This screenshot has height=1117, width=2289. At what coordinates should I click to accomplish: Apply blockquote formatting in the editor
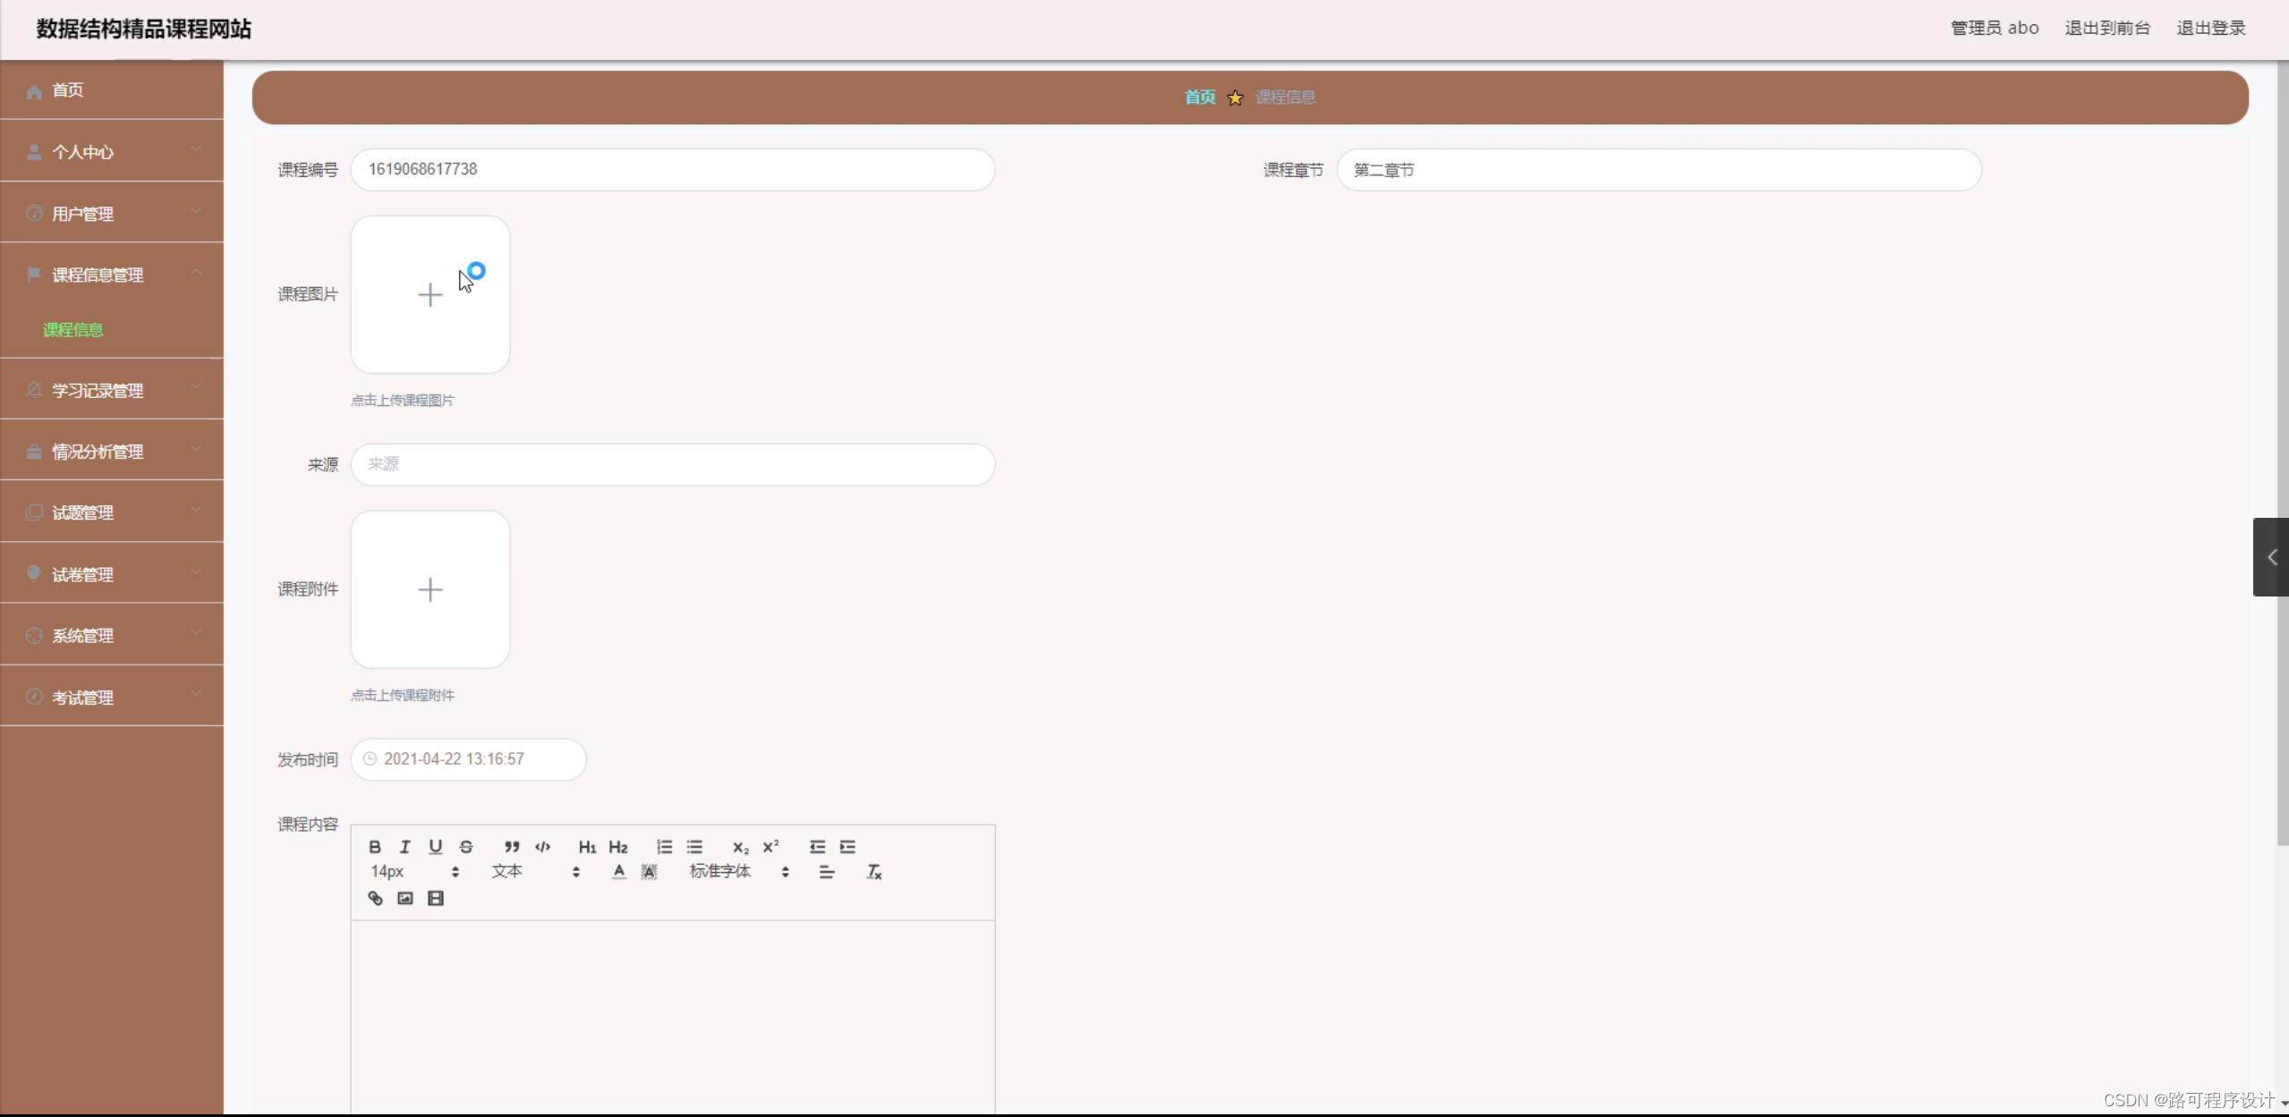(x=512, y=847)
